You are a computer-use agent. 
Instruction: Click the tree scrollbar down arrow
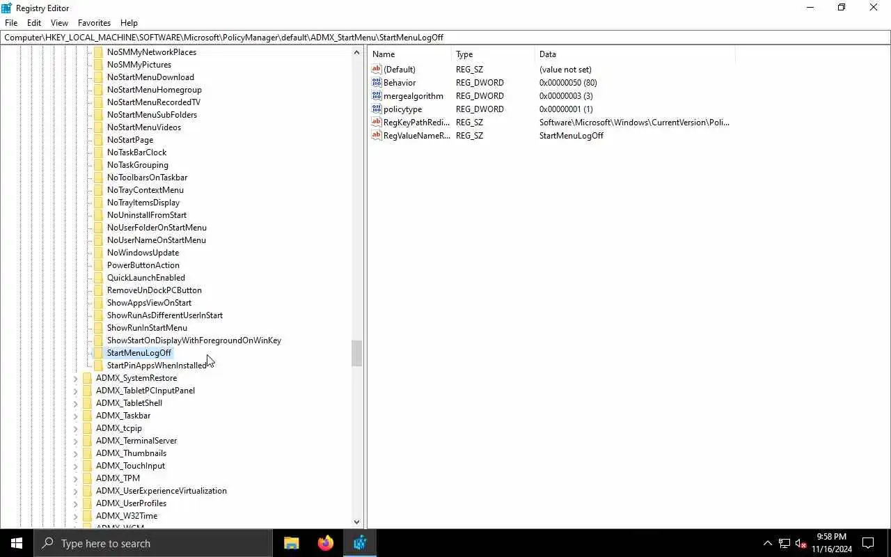[x=356, y=521]
